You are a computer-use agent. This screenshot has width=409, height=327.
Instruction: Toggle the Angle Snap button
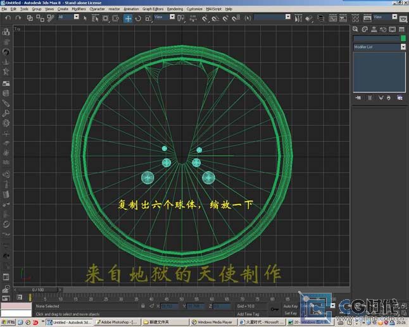tap(215, 18)
